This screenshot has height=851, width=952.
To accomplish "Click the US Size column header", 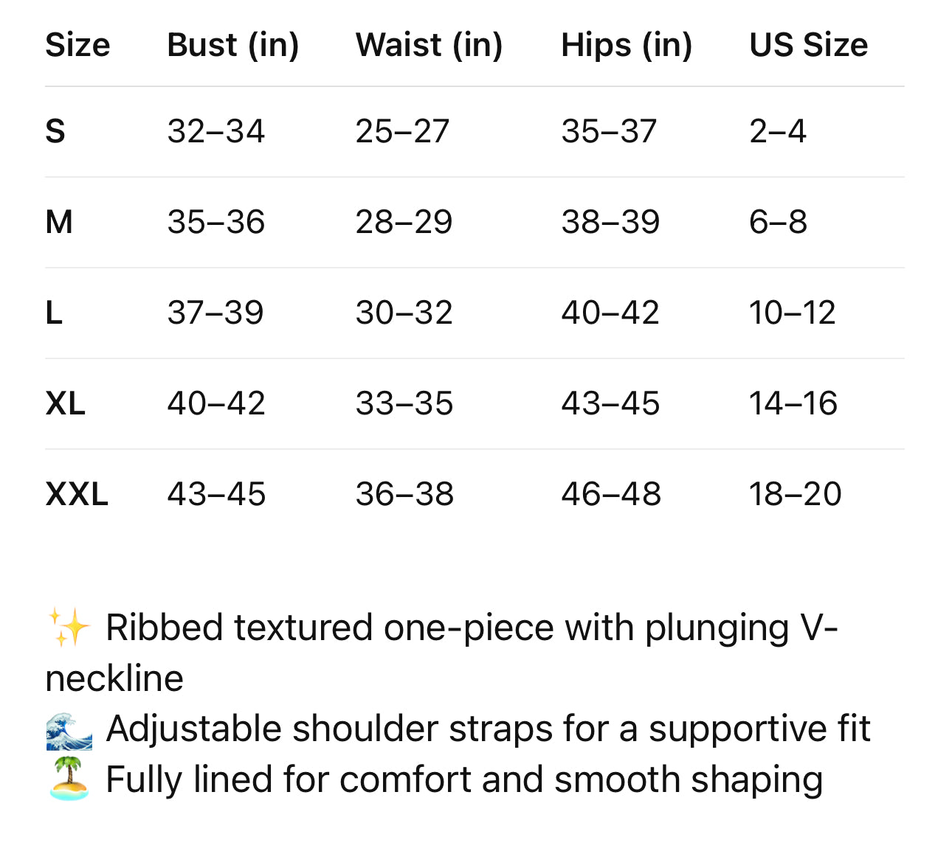I will pos(808,45).
